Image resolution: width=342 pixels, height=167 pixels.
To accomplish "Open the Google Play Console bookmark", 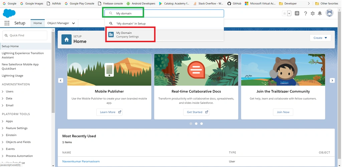I will click(x=79, y=3).
